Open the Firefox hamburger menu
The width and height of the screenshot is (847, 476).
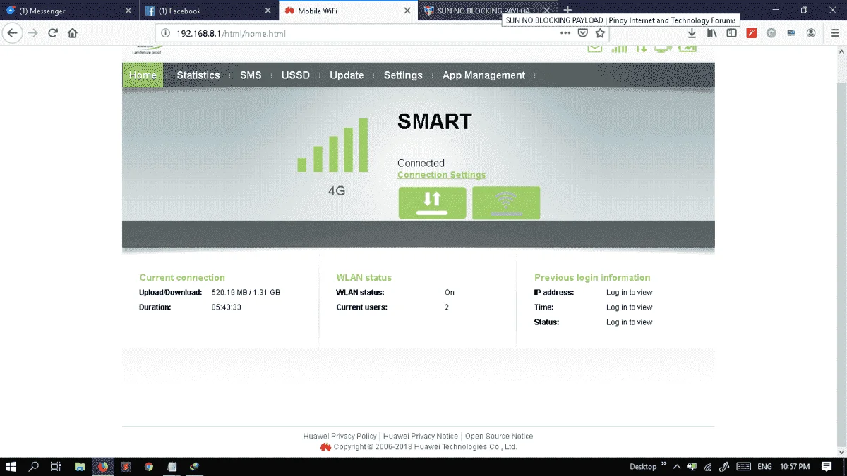[x=835, y=33]
